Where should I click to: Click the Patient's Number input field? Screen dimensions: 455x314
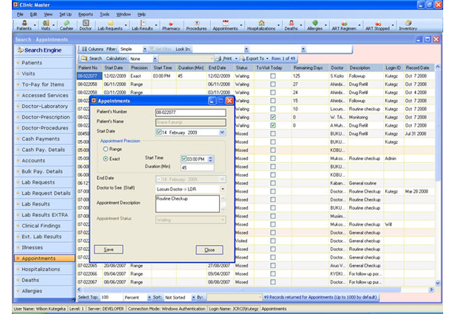coord(191,113)
